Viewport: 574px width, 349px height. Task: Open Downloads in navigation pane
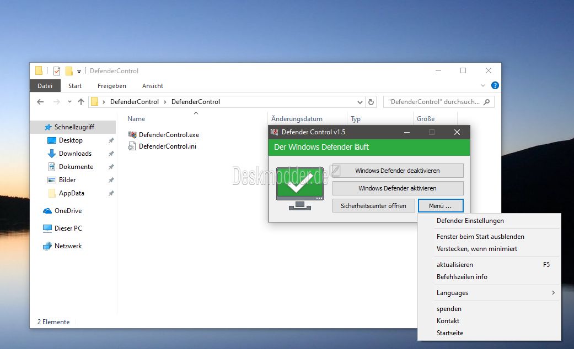tap(75, 154)
